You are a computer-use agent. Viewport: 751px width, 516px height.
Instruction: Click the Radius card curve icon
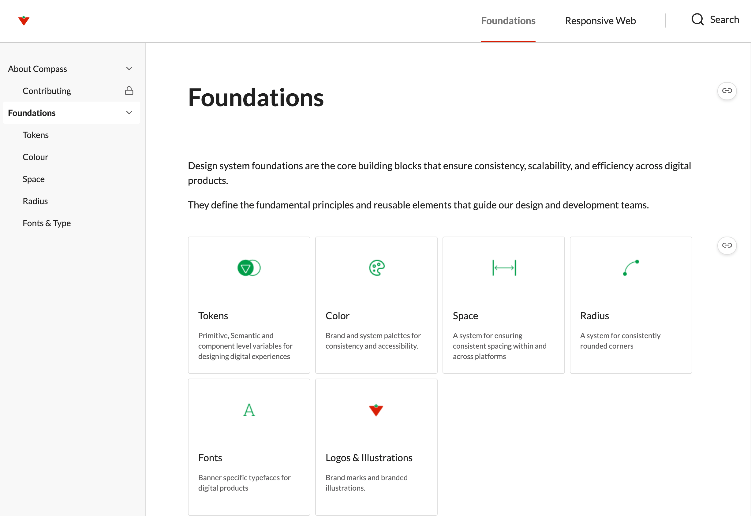tap(631, 268)
